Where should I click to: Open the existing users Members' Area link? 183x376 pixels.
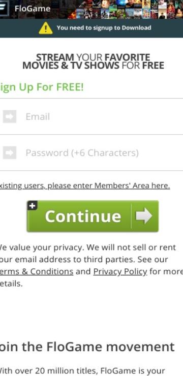pyautogui.click(x=85, y=185)
